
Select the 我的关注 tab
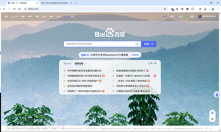click(x=67, y=64)
